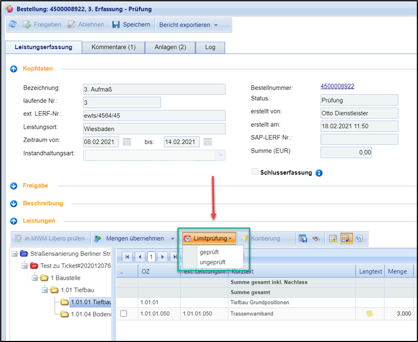418x342 pixels.
Task: Choose geprüft from the Limitprüfung menu
Action: click(x=209, y=252)
